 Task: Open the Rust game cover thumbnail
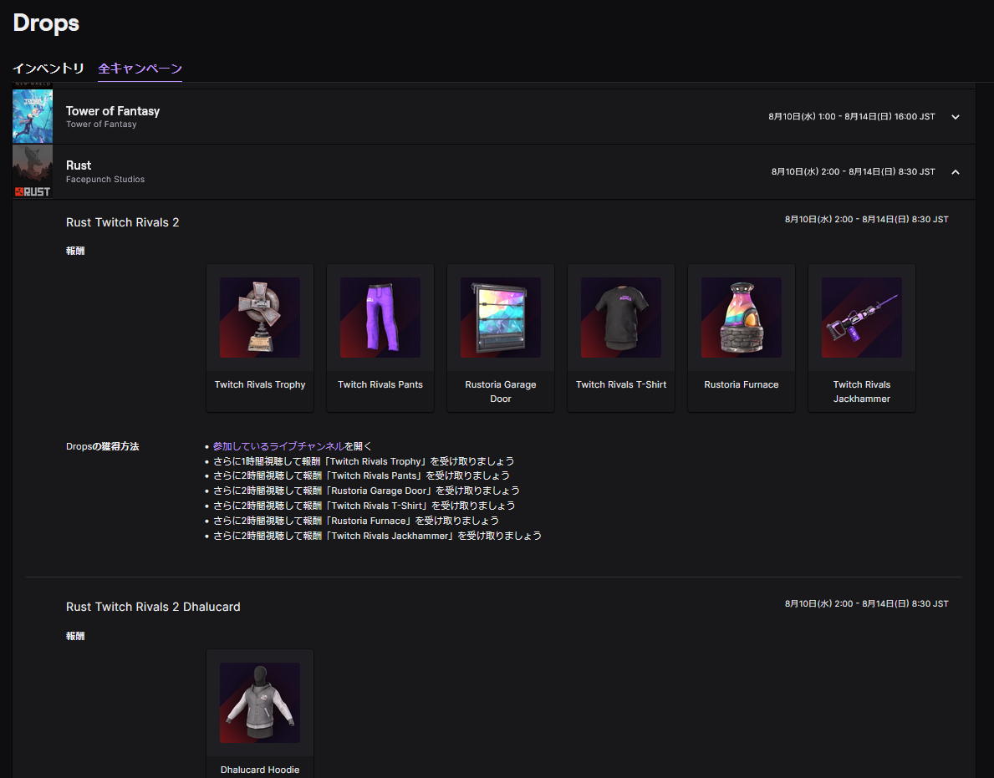pyautogui.click(x=33, y=171)
